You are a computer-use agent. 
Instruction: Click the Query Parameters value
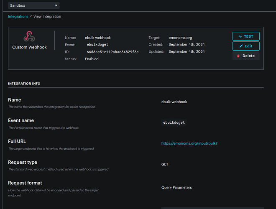point(176,188)
